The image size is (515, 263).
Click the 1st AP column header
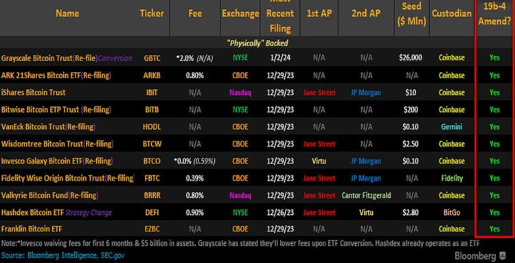click(x=319, y=13)
